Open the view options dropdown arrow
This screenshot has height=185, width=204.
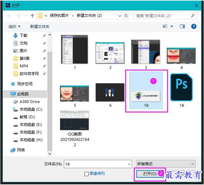172,26
